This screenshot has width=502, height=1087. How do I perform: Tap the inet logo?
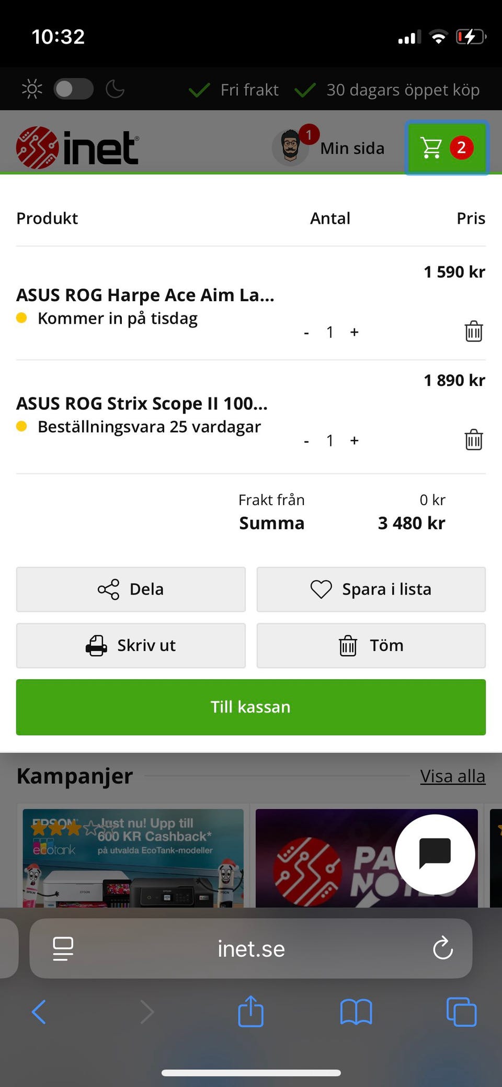pos(77,148)
